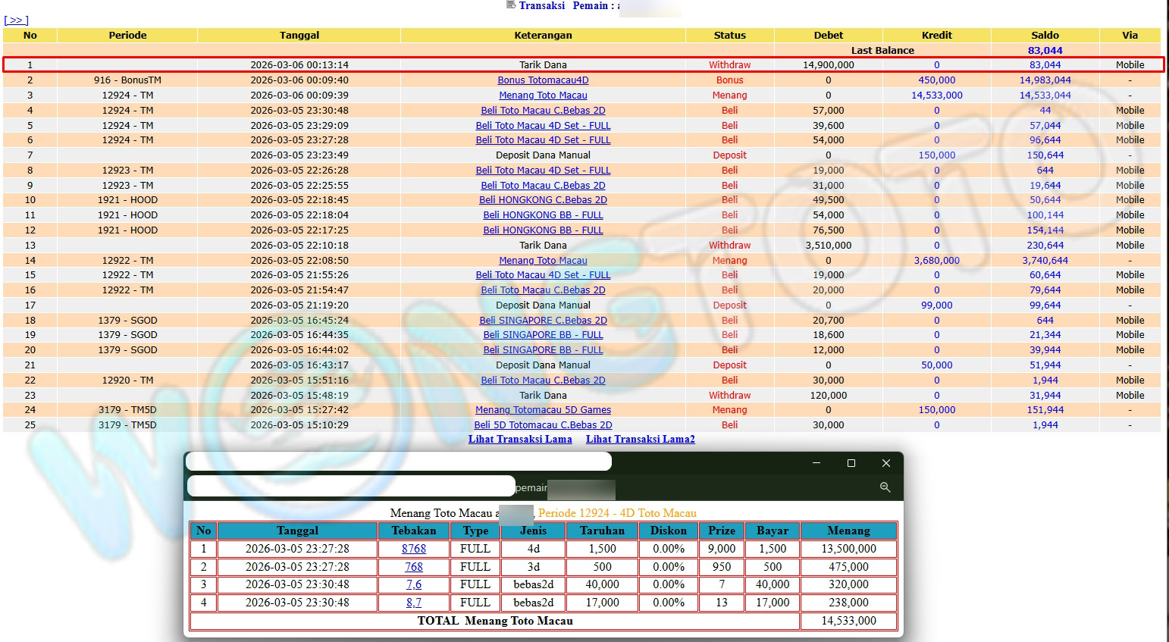Click Tebakan number 768 link
Viewport: 1169px width, 642px height.
pyautogui.click(x=414, y=567)
